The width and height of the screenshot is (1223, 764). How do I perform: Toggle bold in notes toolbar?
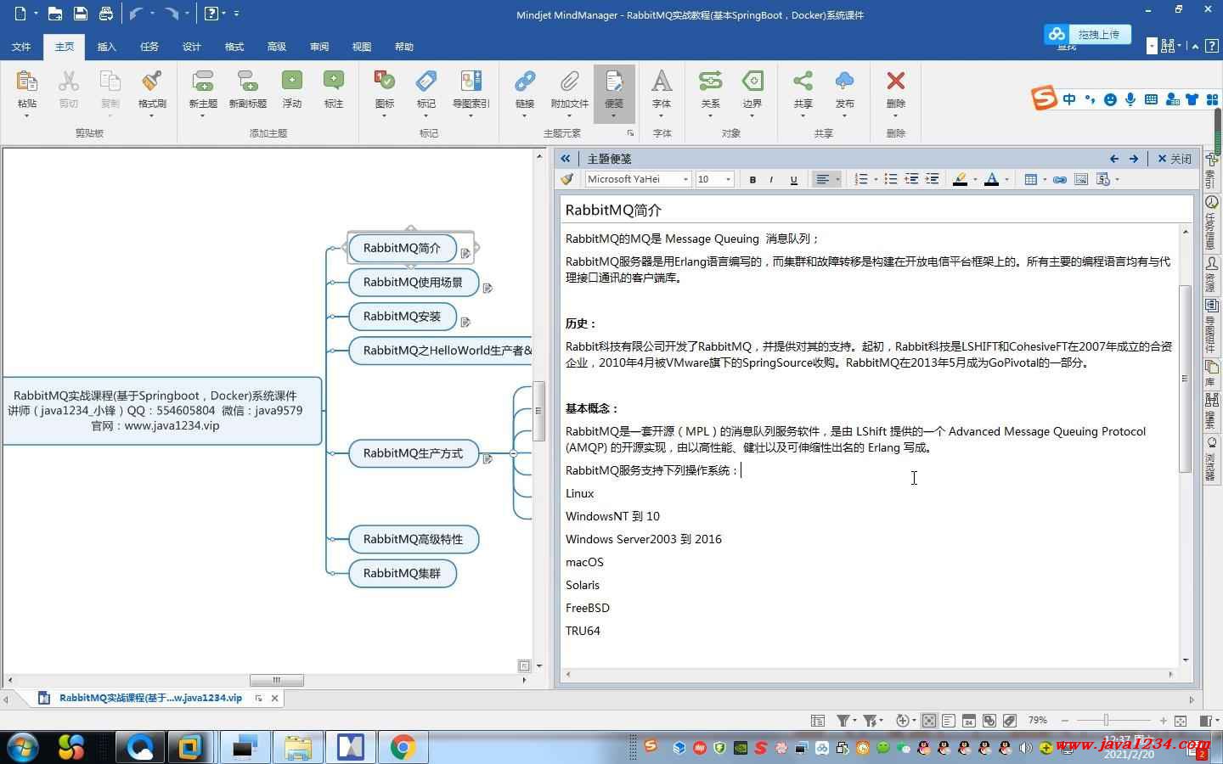click(752, 179)
